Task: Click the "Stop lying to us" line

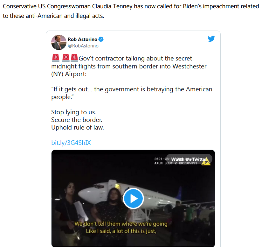Action: coord(74,112)
